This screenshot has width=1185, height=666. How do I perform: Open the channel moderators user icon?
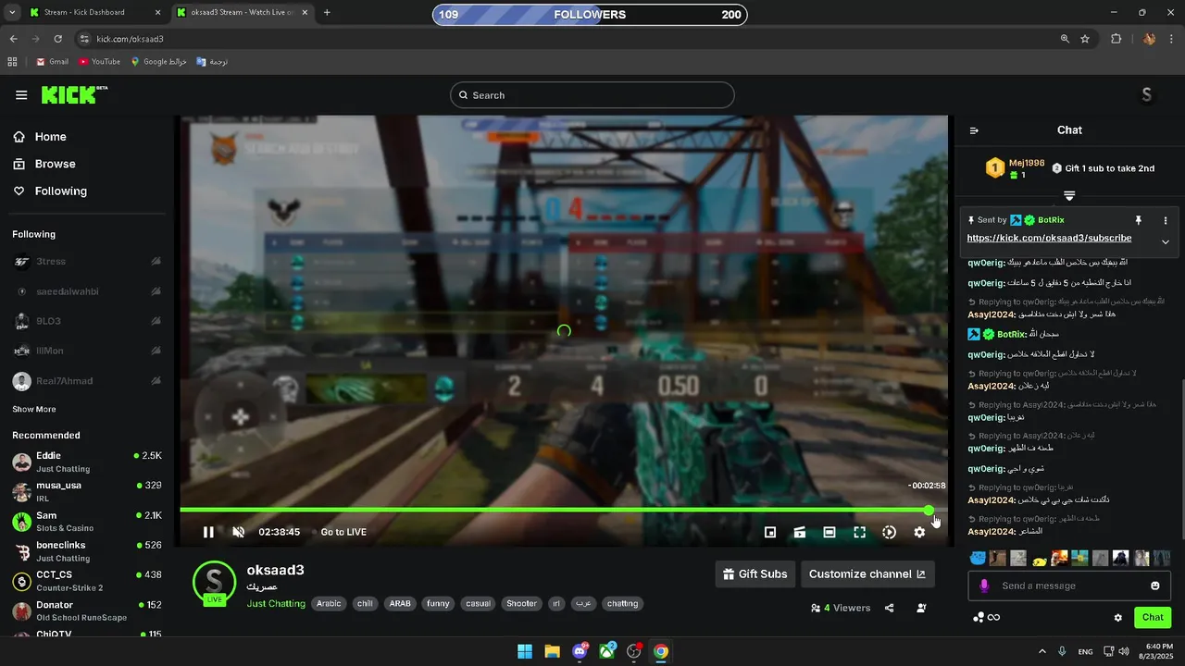[921, 608]
